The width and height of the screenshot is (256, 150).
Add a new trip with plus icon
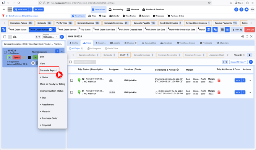[251, 62]
